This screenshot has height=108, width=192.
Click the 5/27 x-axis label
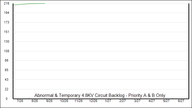[166, 101]
